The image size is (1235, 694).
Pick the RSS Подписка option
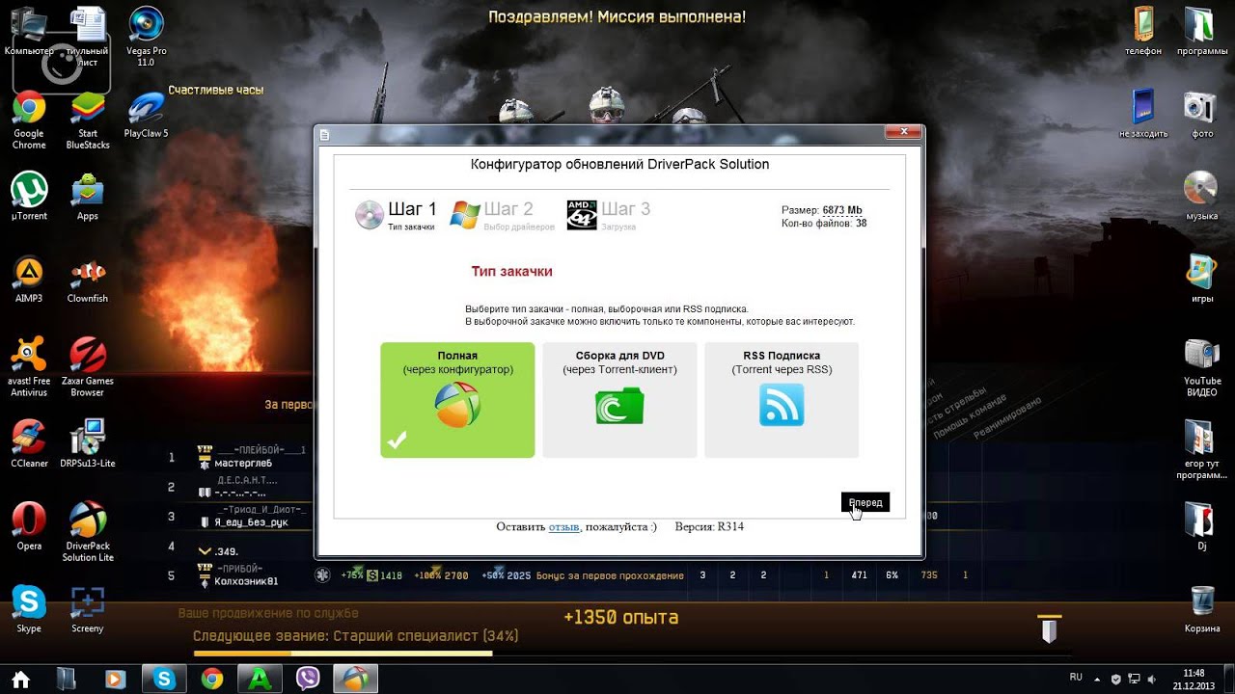(x=782, y=399)
